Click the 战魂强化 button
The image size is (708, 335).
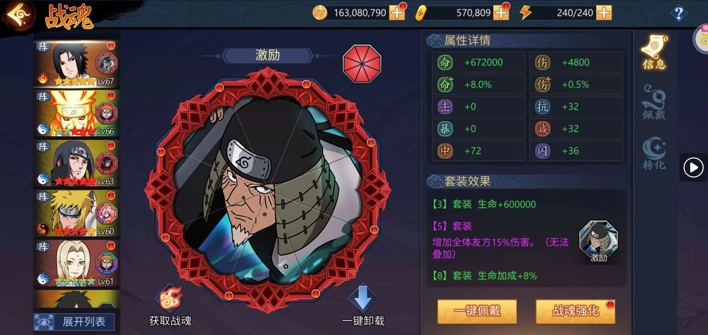576,311
